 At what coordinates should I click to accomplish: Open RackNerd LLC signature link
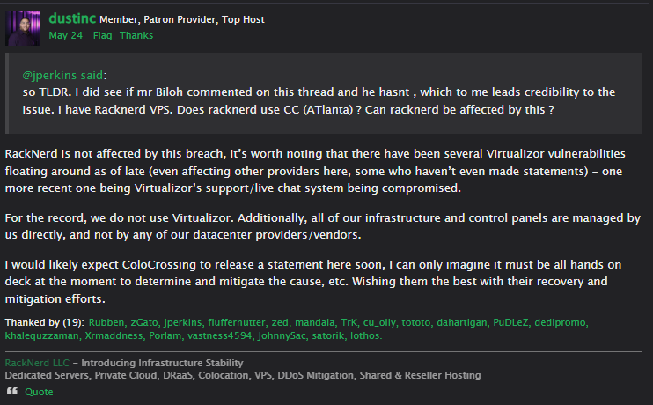pos(37,363)
